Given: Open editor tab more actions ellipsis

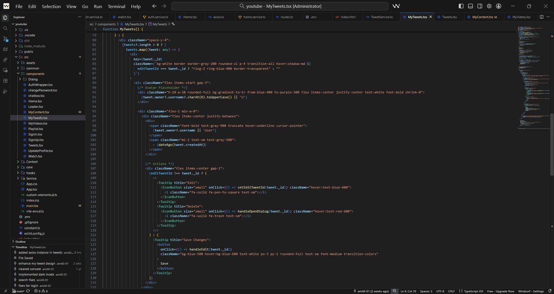Looking at the screenshot, I should (548, 17).
